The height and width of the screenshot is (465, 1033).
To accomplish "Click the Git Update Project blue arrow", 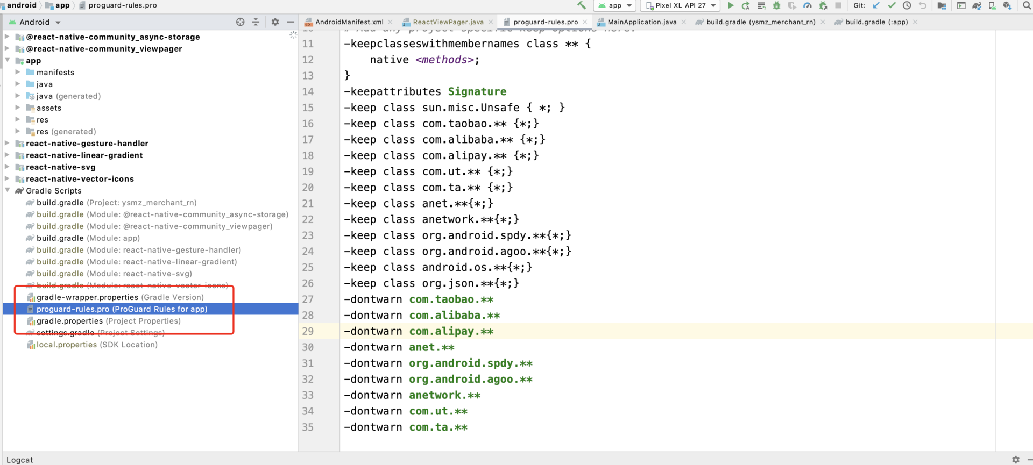I will click(x=876, y=5).
